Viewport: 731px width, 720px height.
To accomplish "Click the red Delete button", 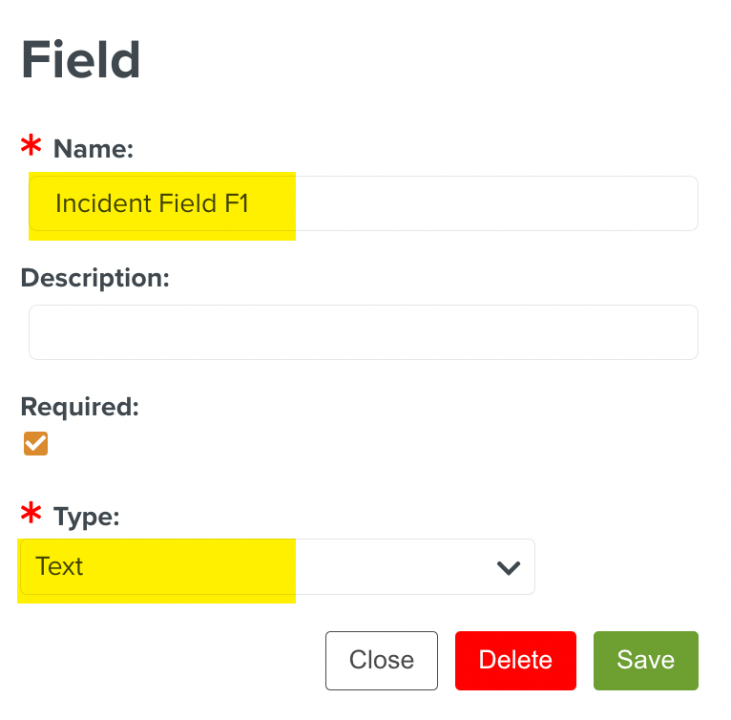I will tap(515, 660).
